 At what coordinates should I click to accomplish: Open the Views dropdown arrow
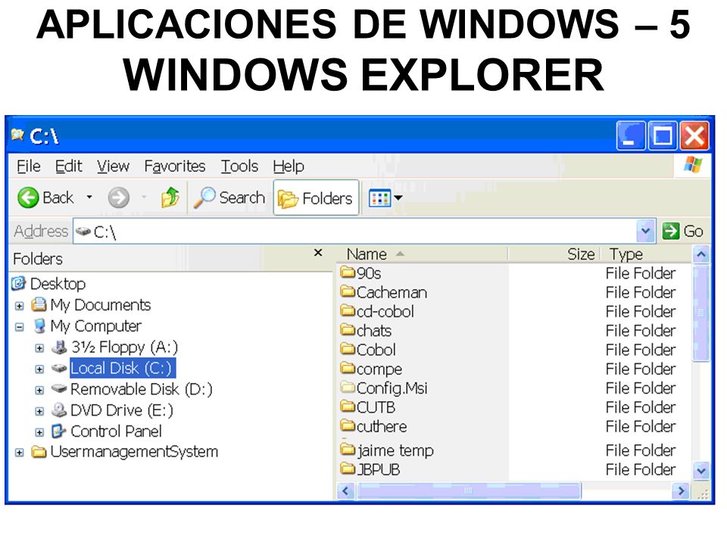pos(398,198)
